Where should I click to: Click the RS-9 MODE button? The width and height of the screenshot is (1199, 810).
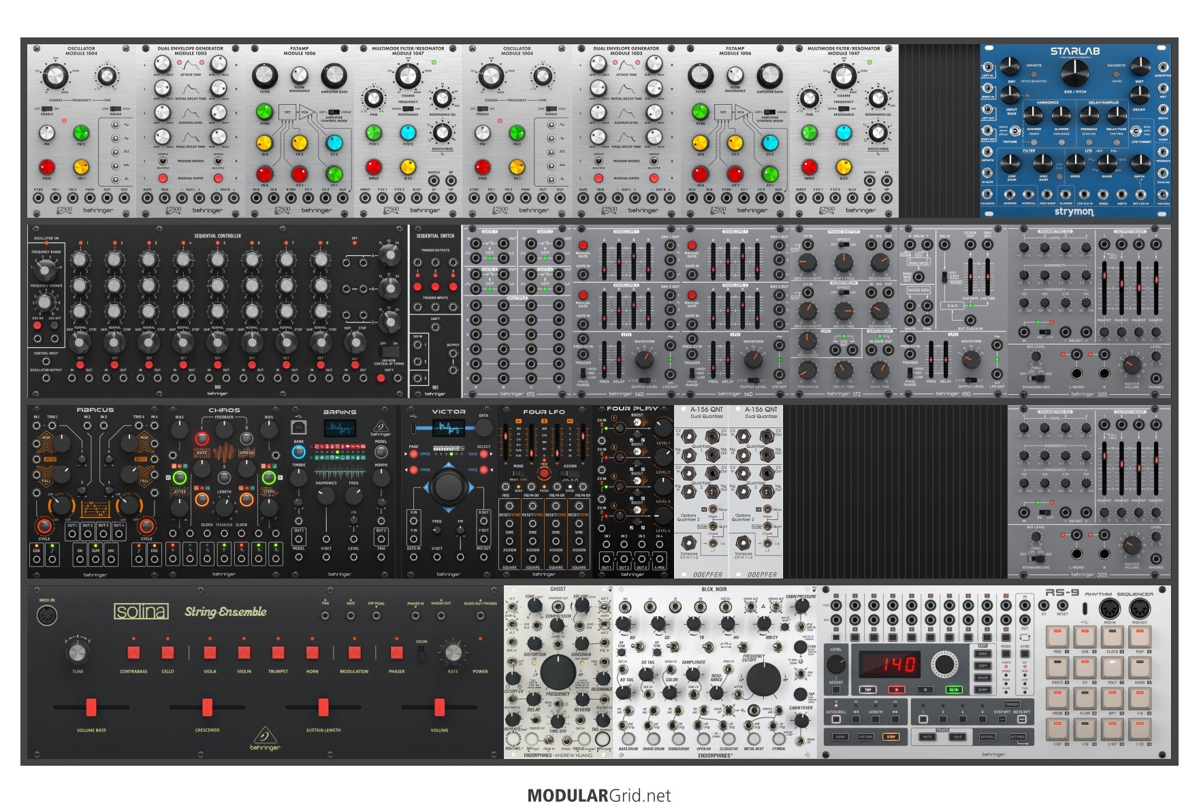[1006, 653]
